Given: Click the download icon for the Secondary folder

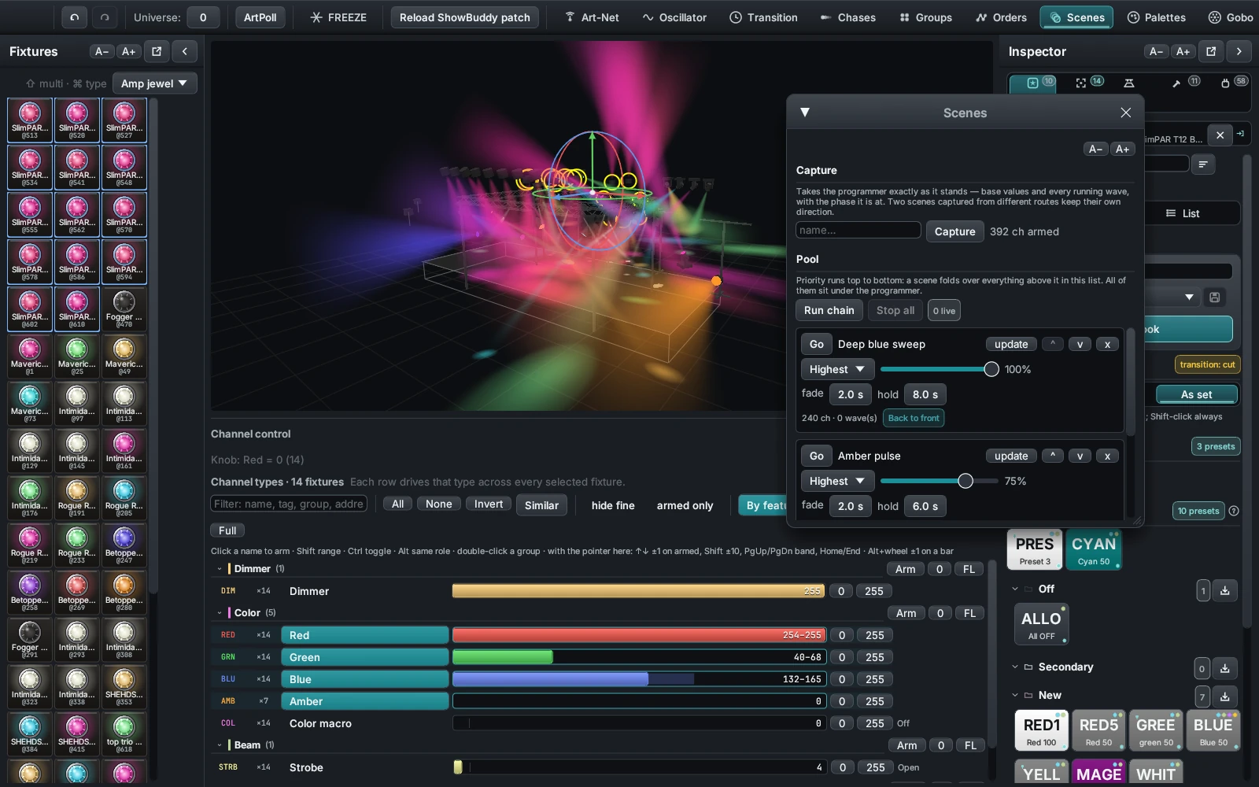Looking at the screenshot, I should 1225,668.
